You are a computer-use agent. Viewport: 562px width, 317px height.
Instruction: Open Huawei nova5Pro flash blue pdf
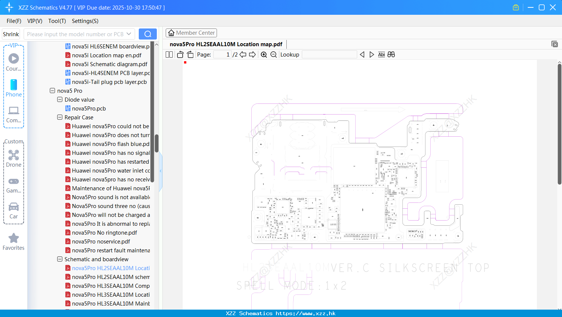point(107,144)
